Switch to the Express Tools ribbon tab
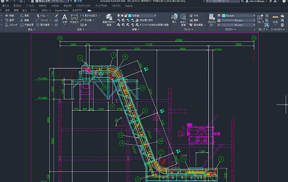 (62, 11)
